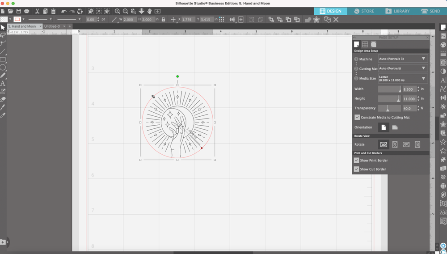447x254 pixels.
Task: Open the LIBRARY tab
Action: [x=397, y=11]
